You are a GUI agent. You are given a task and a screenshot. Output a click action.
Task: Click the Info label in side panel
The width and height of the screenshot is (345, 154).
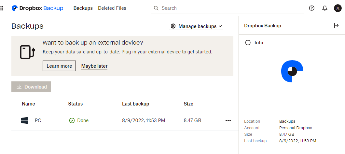pos(259,43)
